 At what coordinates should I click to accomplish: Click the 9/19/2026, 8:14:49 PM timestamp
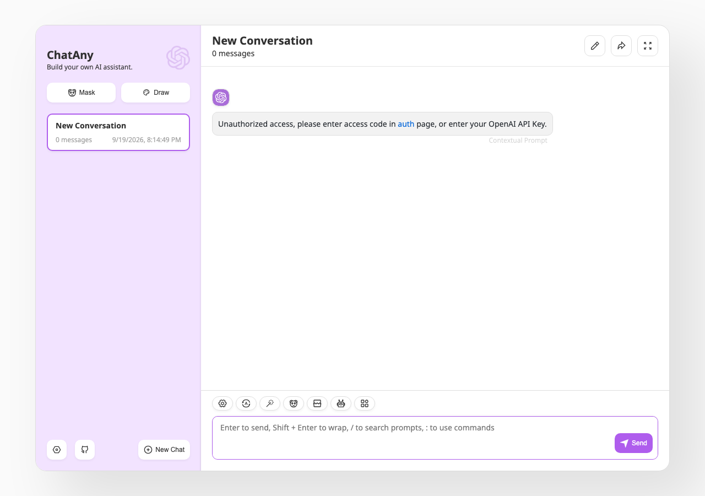(147, 140)
